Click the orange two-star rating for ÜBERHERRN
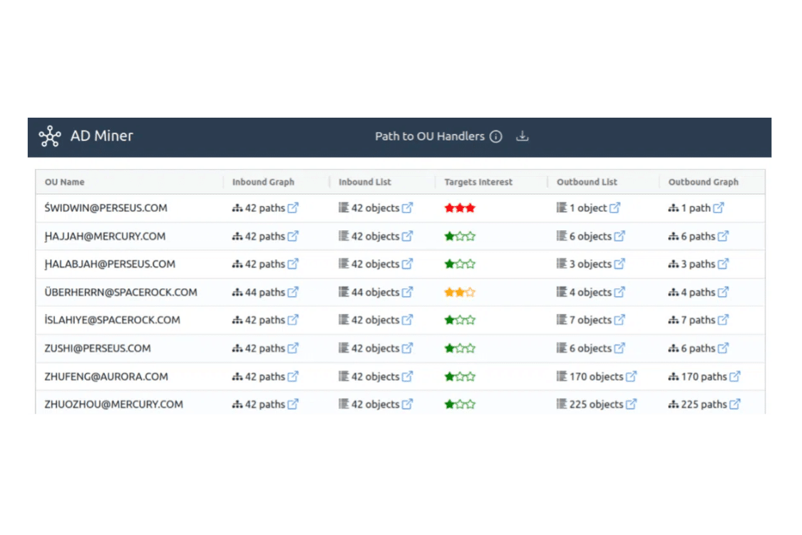 coord(460,292)
